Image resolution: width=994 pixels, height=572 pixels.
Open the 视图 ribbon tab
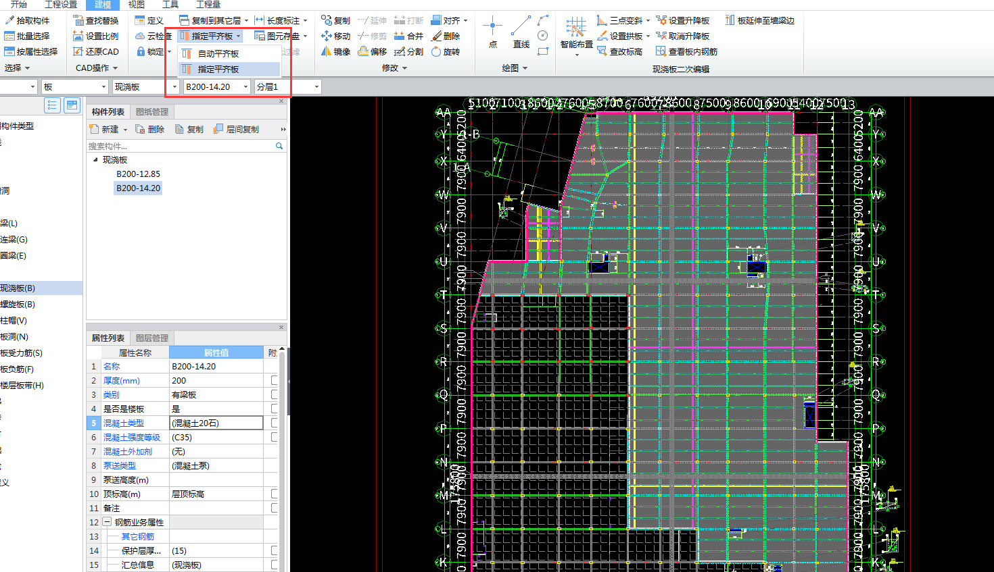[137, 5]
